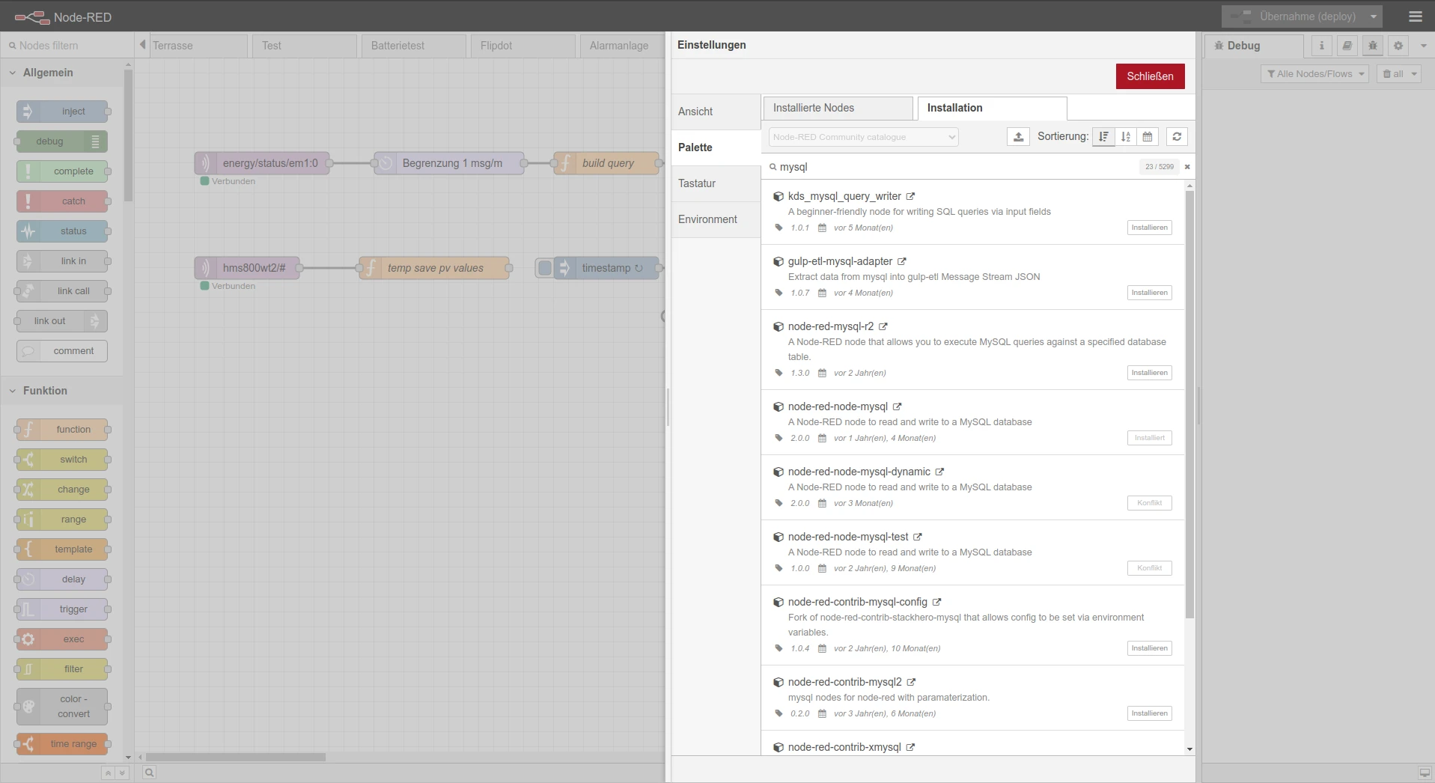The image size is (1435, 783).
Task: Open the deploy options dropdown arrow
Action: pos(1373,16)
